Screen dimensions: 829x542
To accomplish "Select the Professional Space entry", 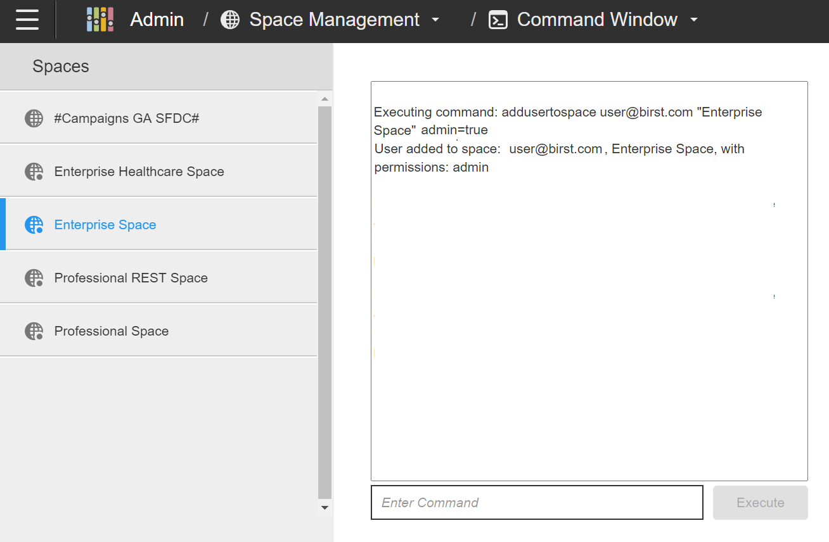I will 112,331.
